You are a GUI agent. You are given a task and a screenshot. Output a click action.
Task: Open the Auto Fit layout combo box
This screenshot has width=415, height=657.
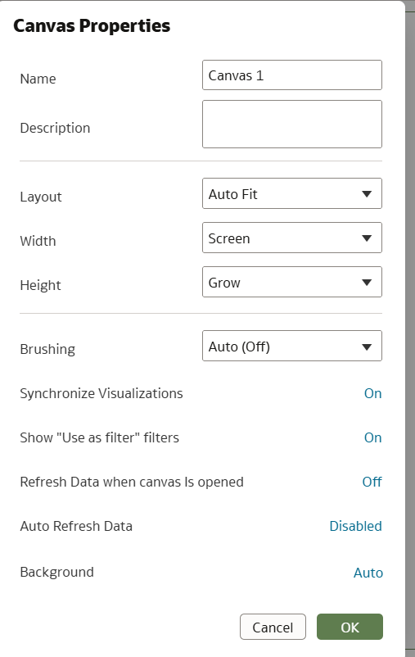coord(292,193)
